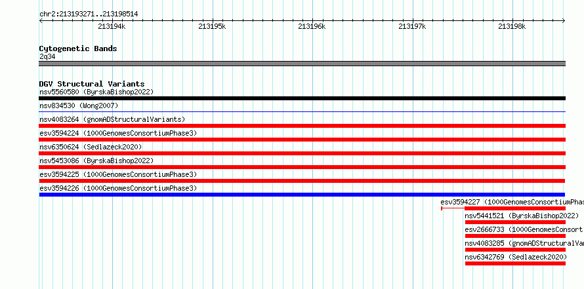Open variant esv3594227 label

512,202
